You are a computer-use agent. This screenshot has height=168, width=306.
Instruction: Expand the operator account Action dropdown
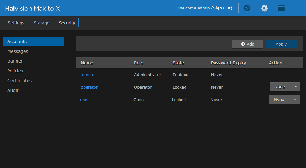(x=285, y=87)
